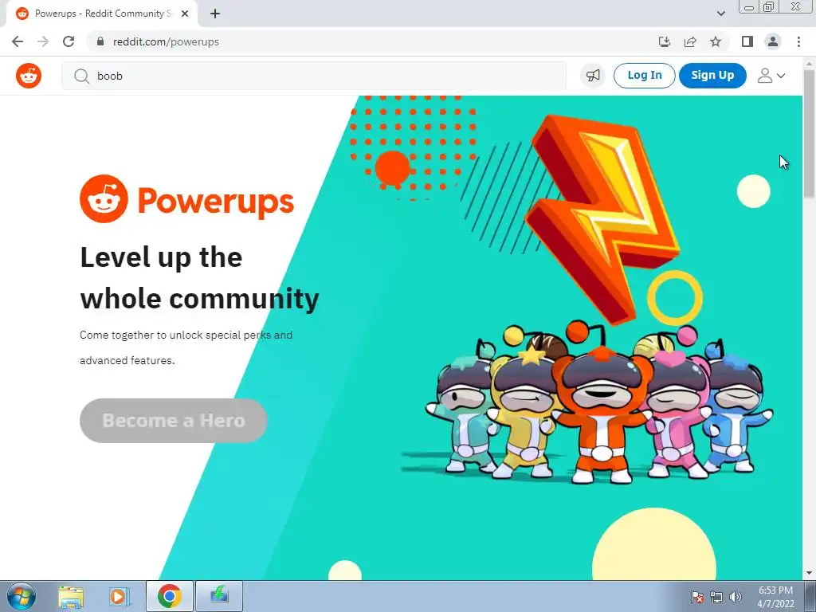Click the search magnifier icon
Screen dimensions: 816x612
coord(81,76)
